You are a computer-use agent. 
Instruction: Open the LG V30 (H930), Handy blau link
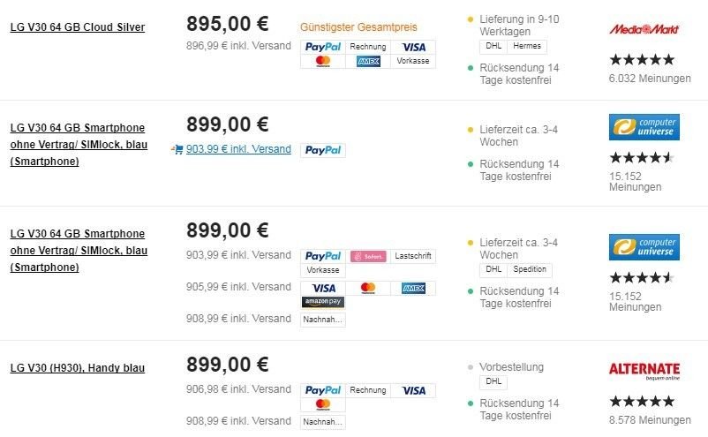(x=77, y=368)
